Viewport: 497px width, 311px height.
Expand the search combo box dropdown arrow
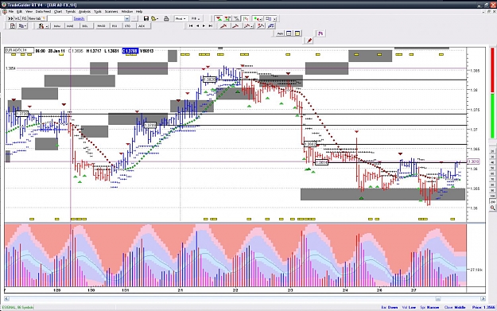[x=127, y=18]
